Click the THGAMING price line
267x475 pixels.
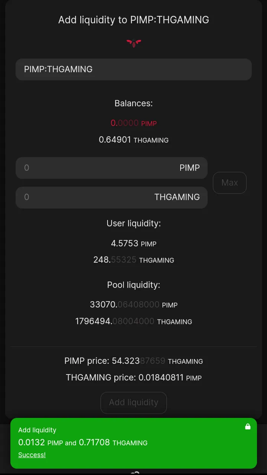[133, 378]
